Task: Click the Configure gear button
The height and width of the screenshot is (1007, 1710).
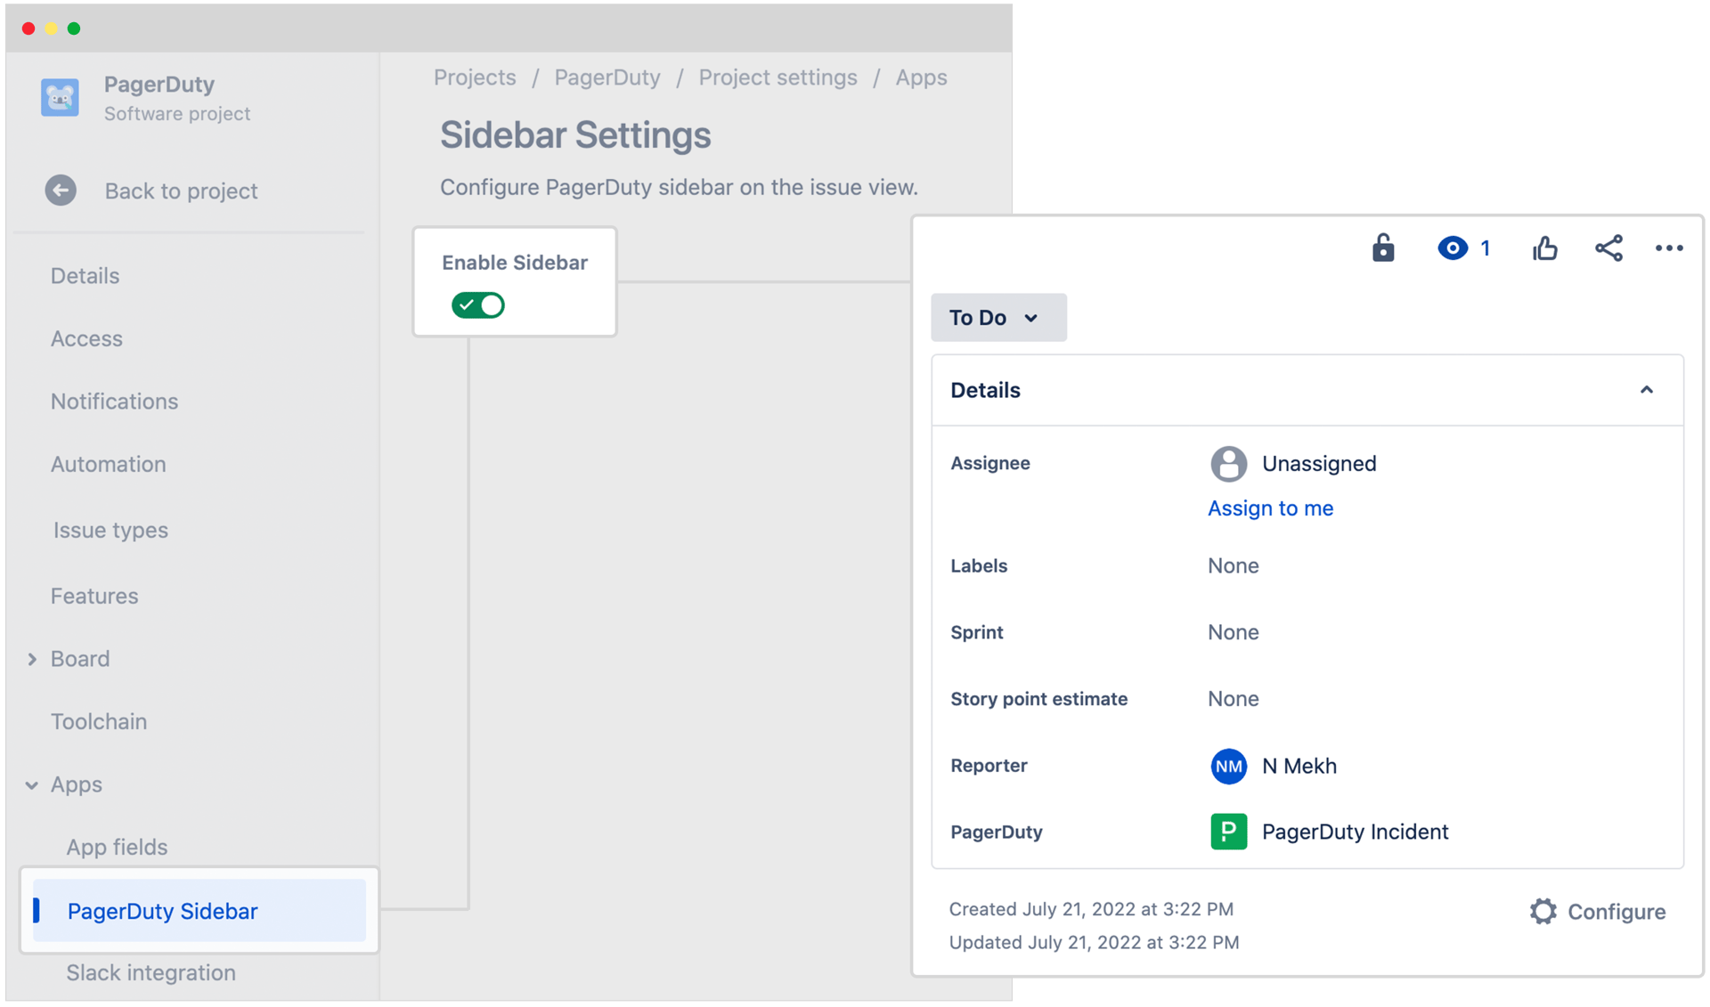Action: [x=1598, y=912]
